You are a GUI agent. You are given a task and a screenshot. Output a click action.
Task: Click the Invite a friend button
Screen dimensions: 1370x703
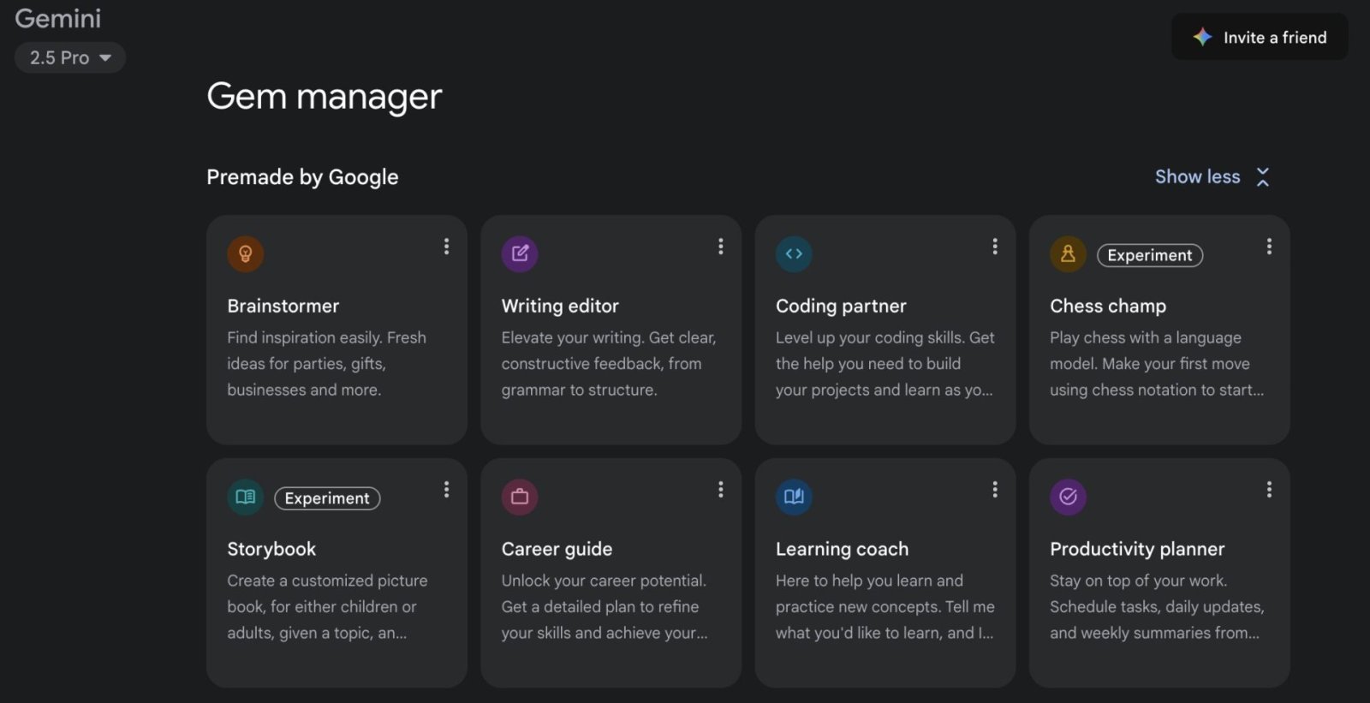1260,37
